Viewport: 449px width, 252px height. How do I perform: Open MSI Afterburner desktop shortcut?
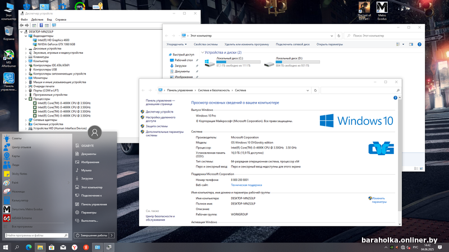point(8,59)
